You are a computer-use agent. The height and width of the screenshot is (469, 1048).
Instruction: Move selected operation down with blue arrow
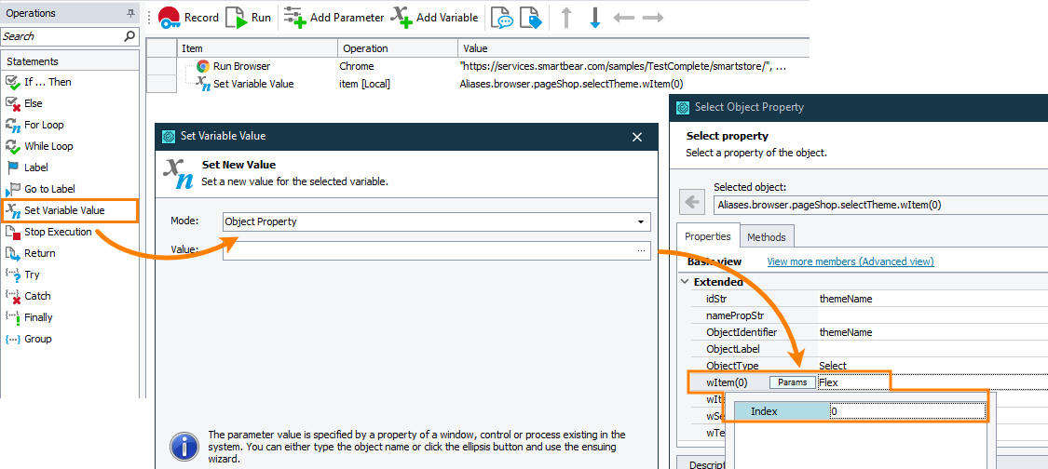pyautogui.click(x=594, y=18)
